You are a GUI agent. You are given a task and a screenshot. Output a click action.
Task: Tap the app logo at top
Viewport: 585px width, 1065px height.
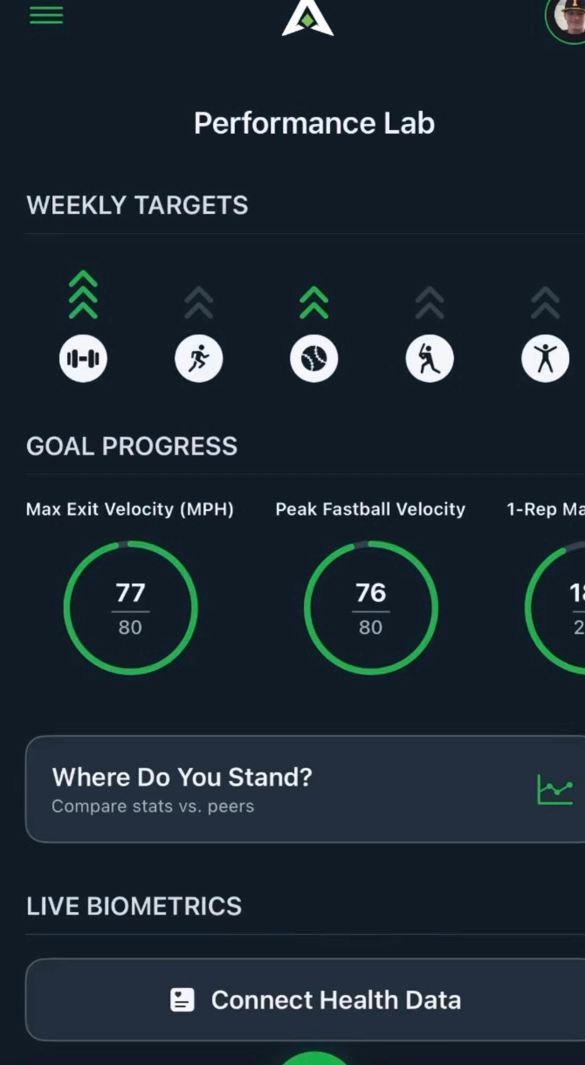[x=308, y=18]
